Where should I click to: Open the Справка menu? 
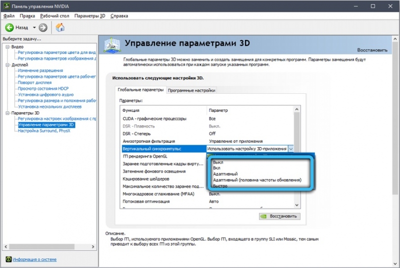pos(119,16)
